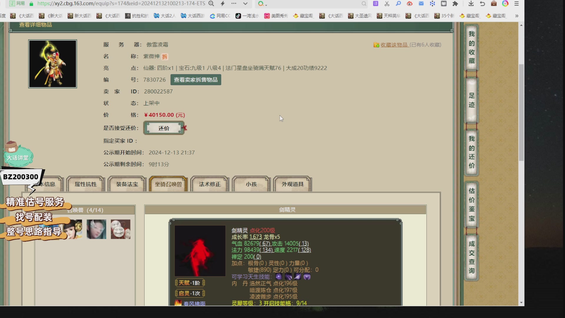Open the browser hamburger main menu
This screenshot has width=565, height=318.
pos(516,4)
